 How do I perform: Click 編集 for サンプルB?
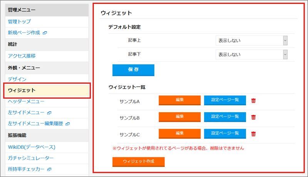(x=179, y=116)
